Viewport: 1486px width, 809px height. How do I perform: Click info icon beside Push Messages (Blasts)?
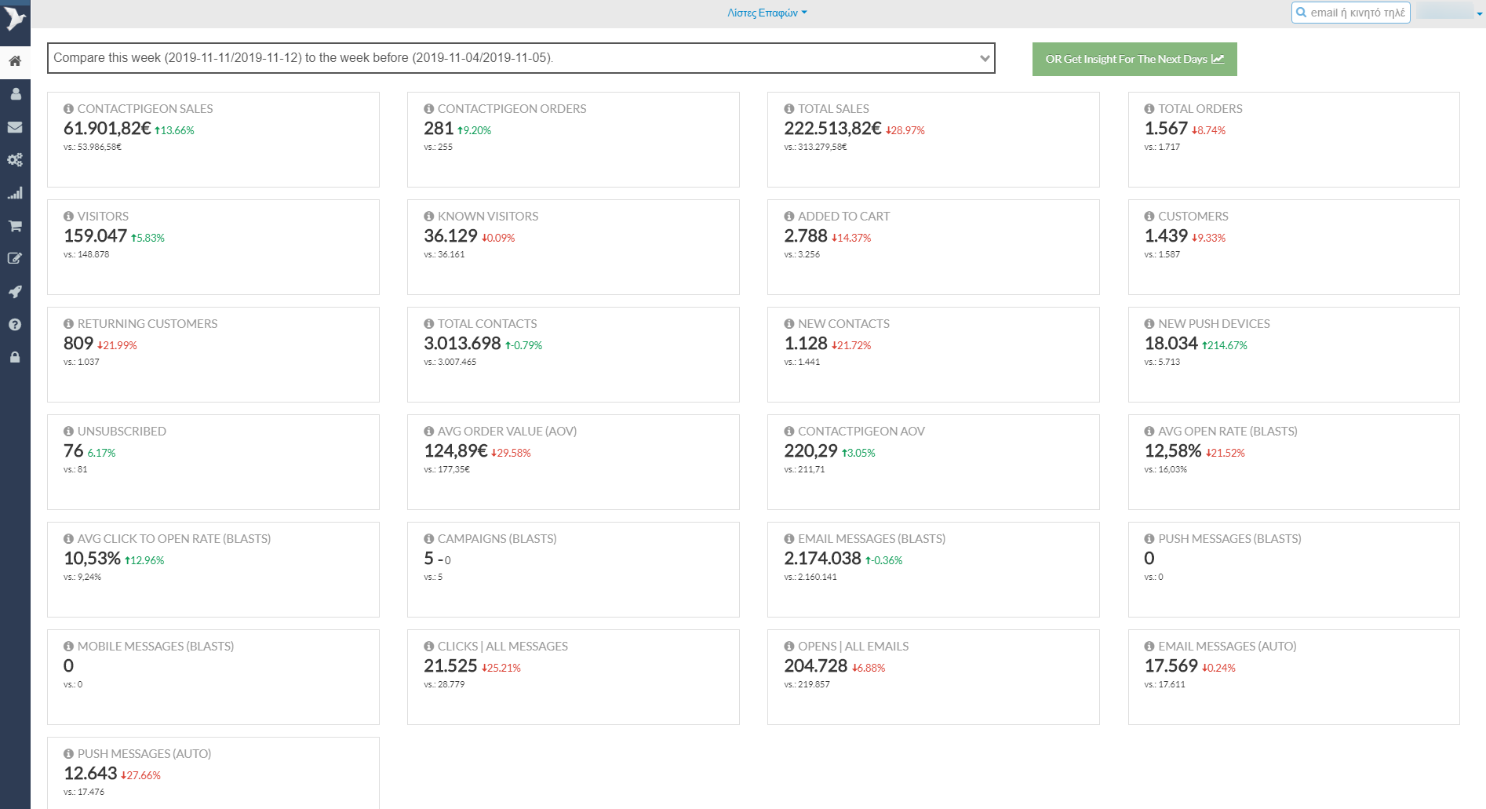1149,539
